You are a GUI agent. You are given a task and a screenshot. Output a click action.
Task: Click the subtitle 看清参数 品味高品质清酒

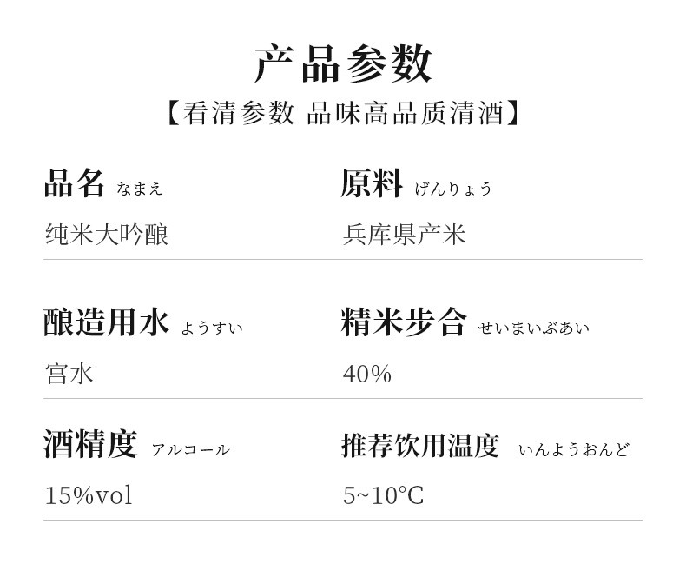pos(343,113)
